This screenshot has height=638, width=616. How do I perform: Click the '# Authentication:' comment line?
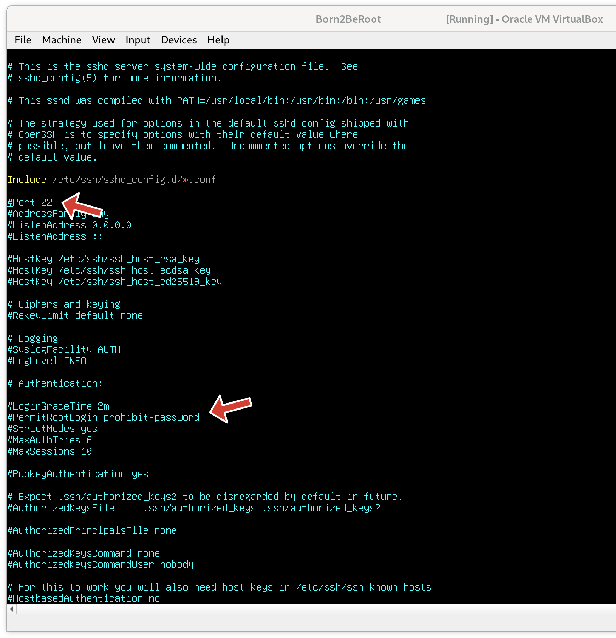[55, 383]
